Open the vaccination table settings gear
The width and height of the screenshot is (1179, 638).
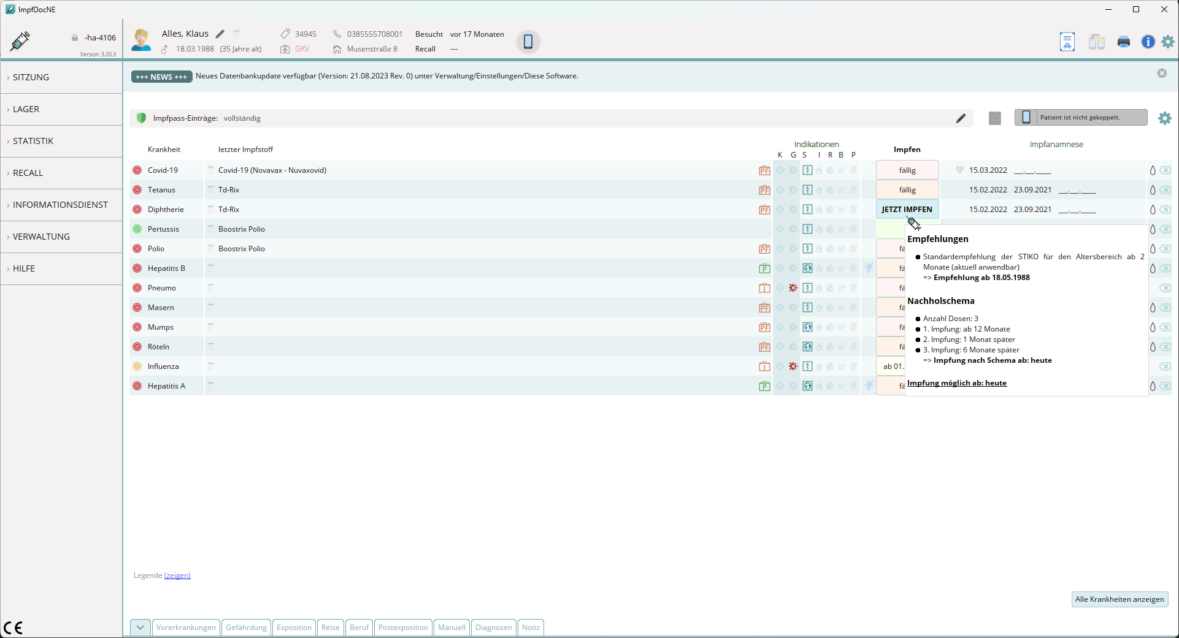(x=1165, y=118)
